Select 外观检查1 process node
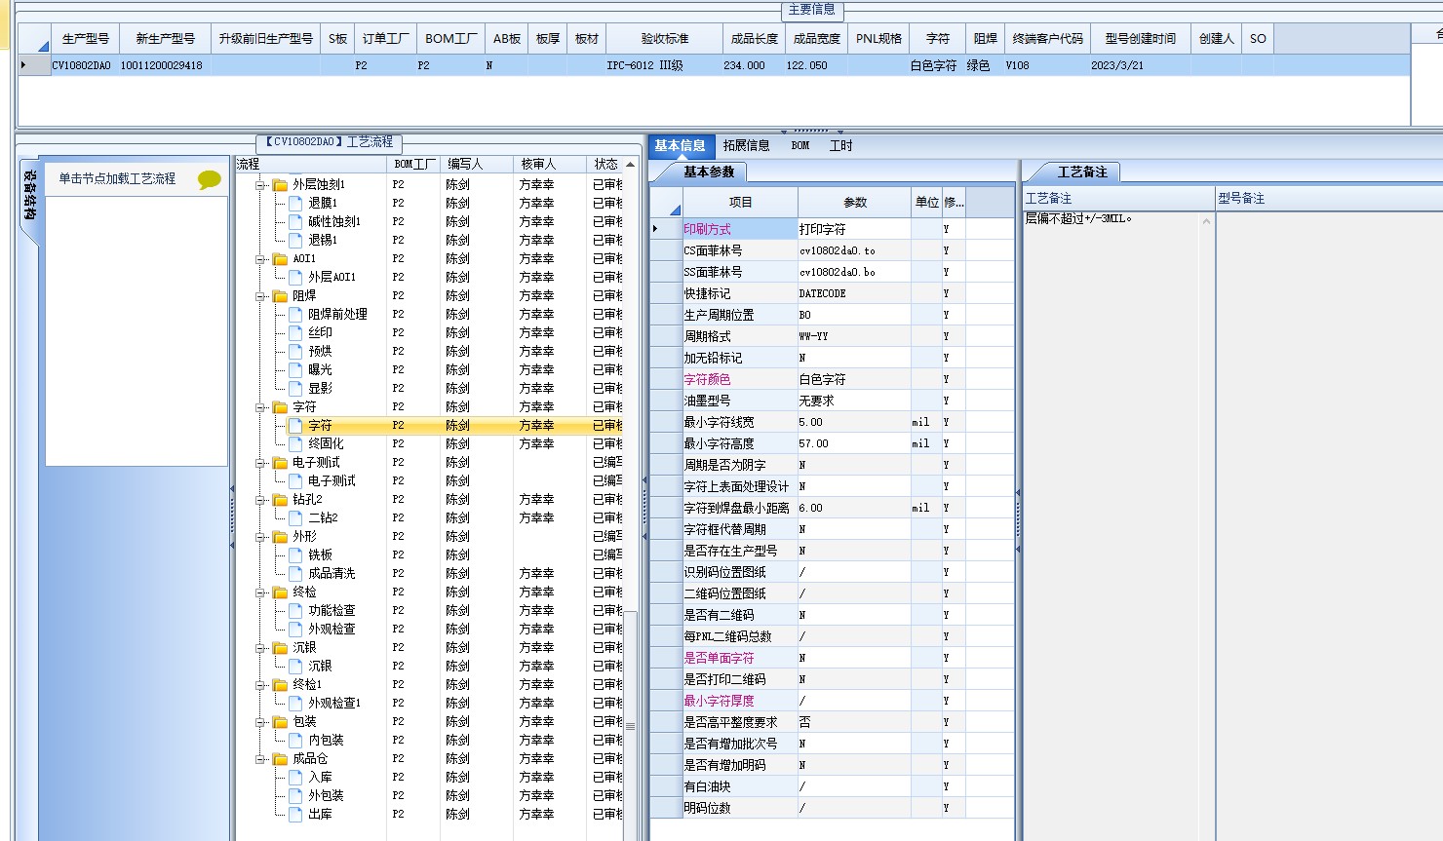 coord(334,703)
